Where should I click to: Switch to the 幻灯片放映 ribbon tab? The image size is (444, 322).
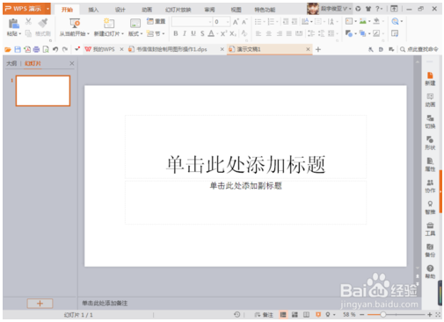coord(178,10)
